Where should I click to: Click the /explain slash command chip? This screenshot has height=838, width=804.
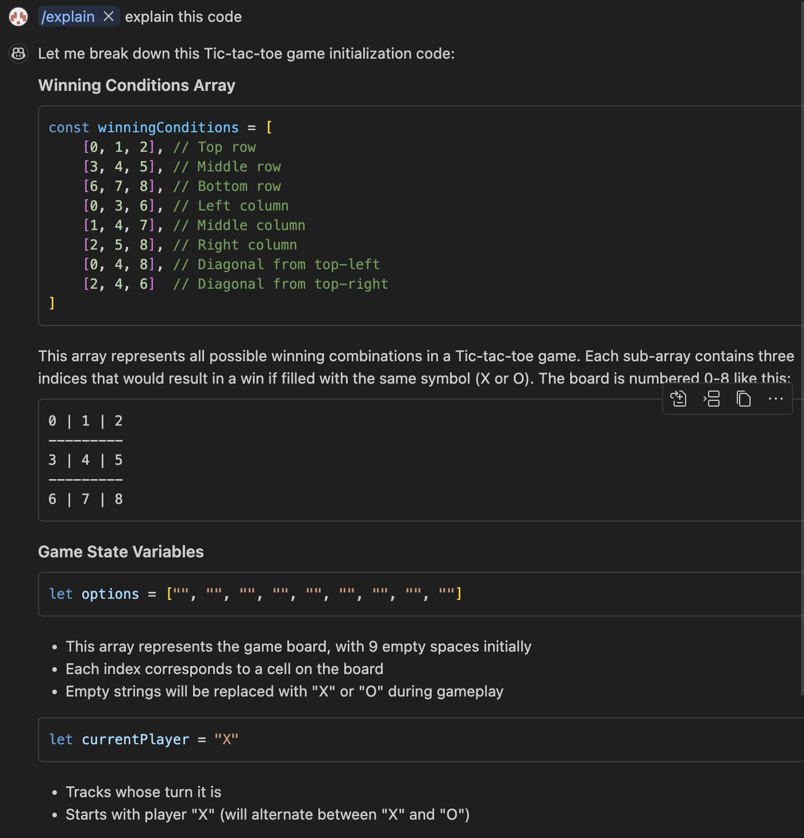[x=68, y=17]
